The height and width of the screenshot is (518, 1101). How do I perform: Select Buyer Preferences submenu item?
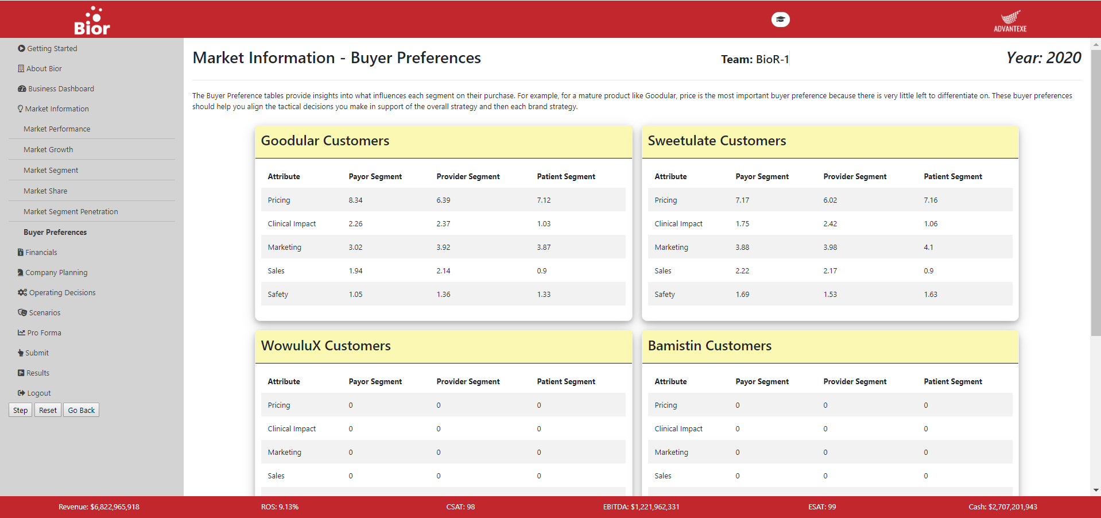(55, 232)
